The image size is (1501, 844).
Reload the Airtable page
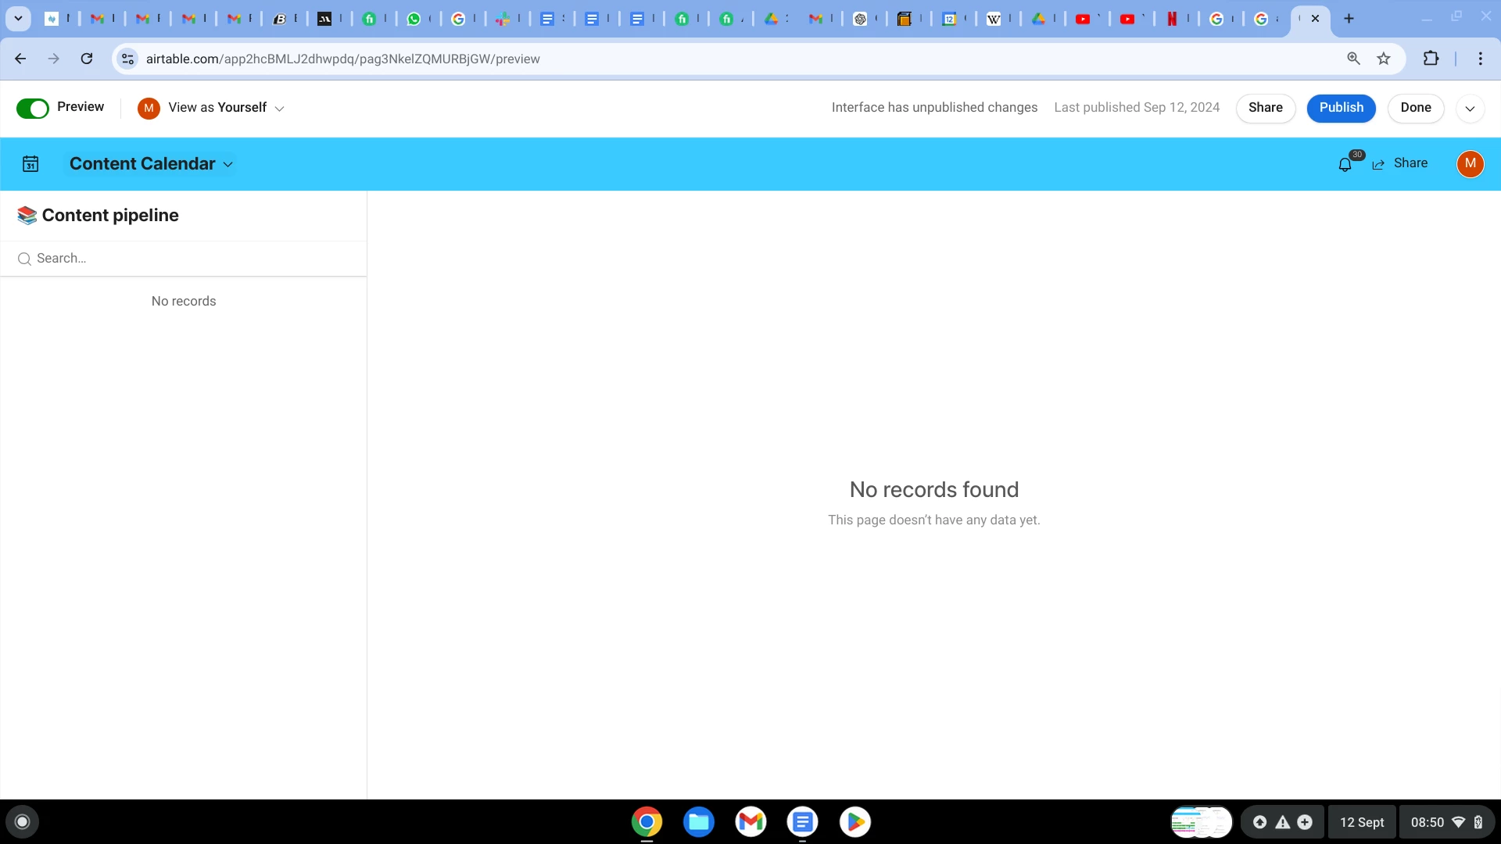87,59
